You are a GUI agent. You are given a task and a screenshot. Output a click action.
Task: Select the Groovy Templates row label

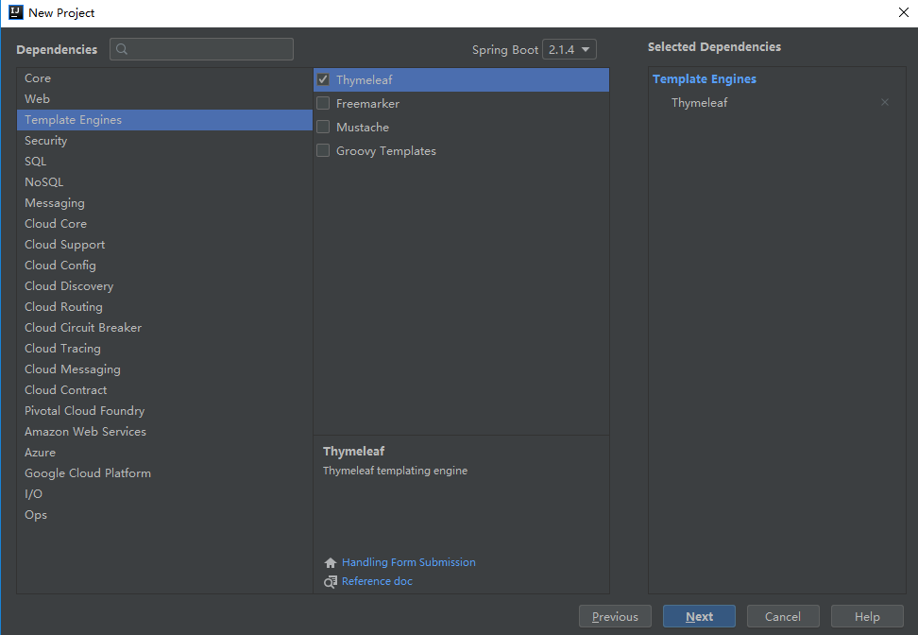coord(386,151)
